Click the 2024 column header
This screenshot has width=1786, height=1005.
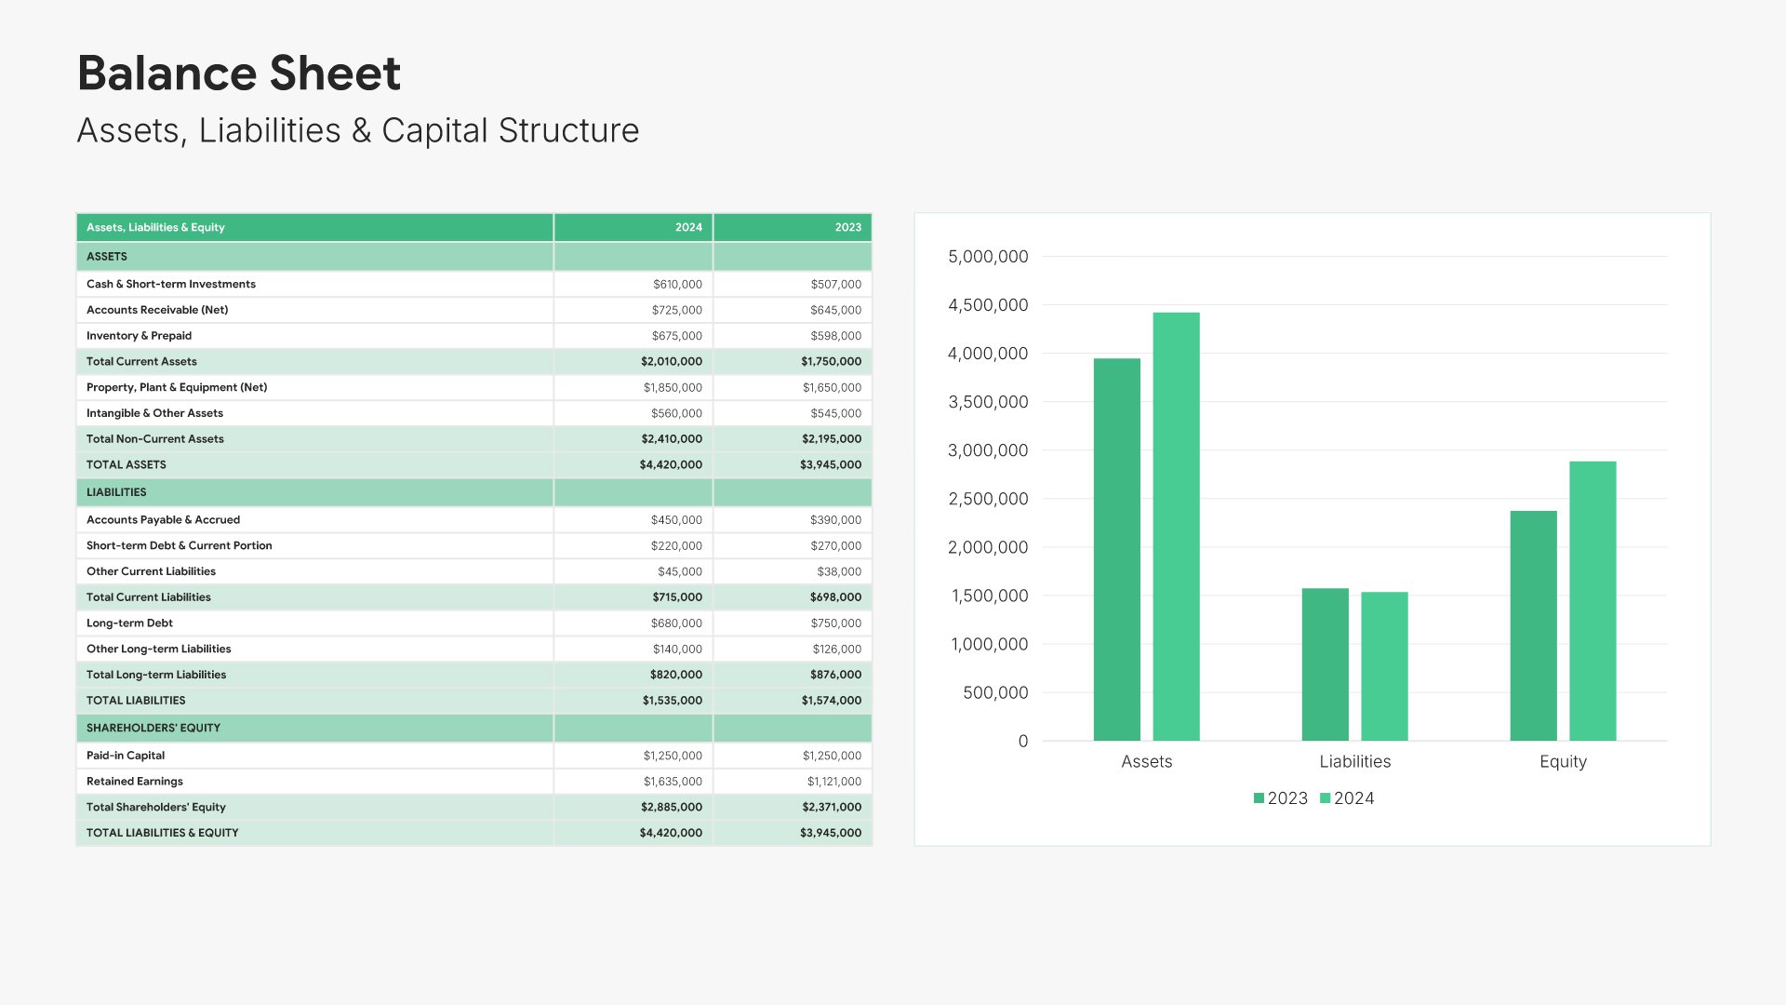coord(688,227)
